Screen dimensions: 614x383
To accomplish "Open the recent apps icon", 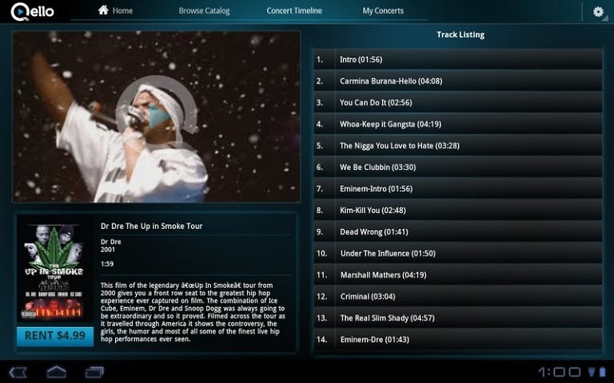I will pos(94,372).
